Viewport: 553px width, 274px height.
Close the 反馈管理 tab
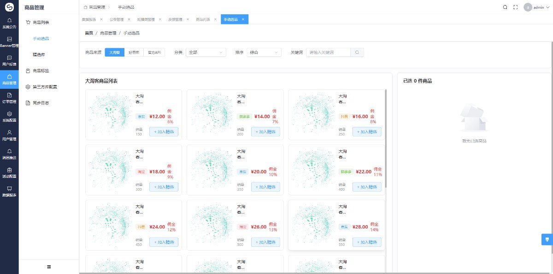(188, 19)
